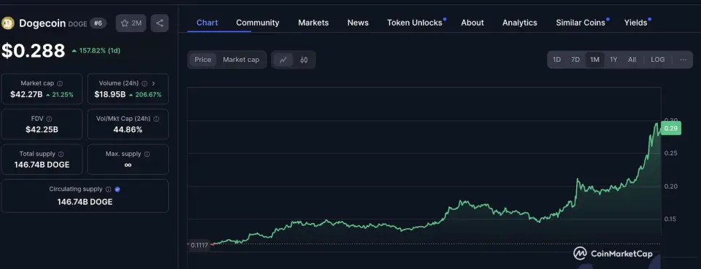Select the 7D time range

tap(575, 60)
